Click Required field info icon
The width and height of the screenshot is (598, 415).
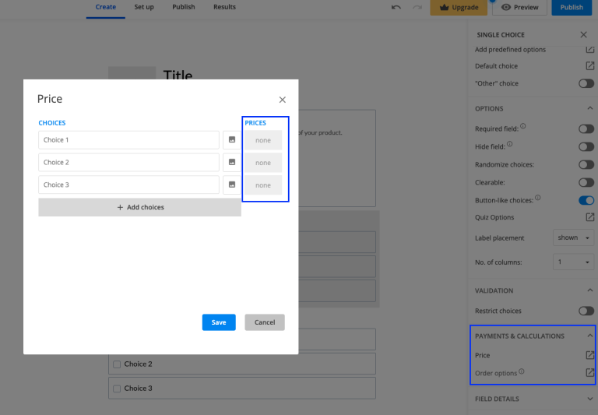click(523, 126)
